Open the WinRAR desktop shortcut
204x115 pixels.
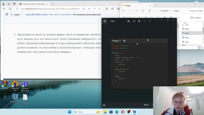5,85
